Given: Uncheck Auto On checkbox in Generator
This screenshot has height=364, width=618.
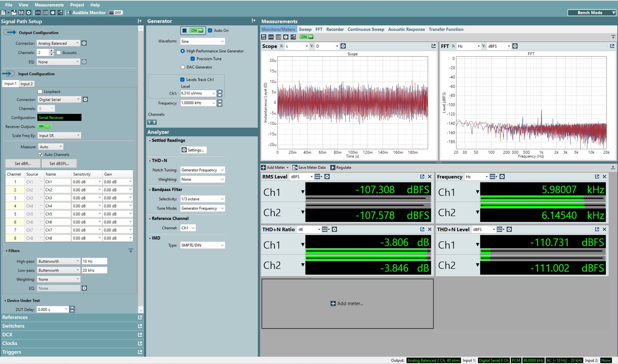Looking at the screenshot, I should [210, 30].
